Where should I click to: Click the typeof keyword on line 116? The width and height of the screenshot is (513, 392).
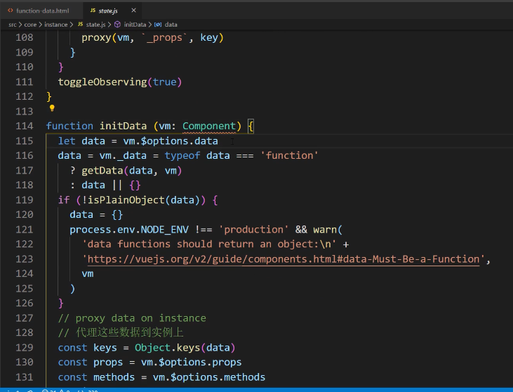[182, 155]
